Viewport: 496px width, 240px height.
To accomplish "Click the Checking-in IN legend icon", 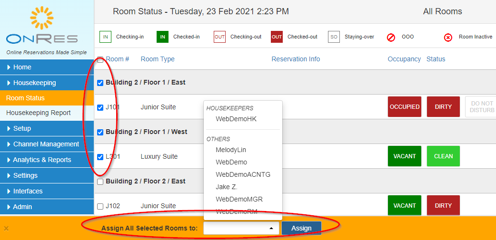I will 105,37.
